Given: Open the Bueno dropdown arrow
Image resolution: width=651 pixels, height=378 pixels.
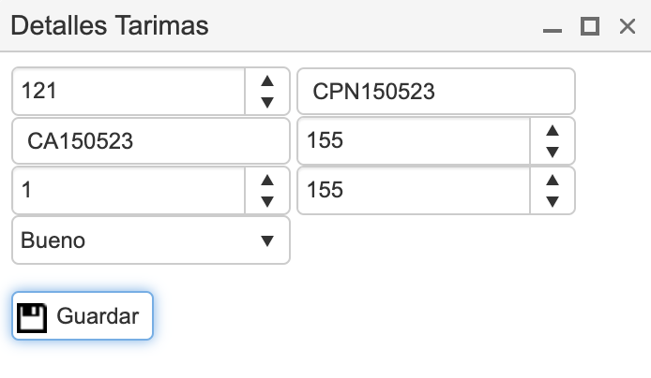Looking at the screenshot, I should [x=267, y=240].
